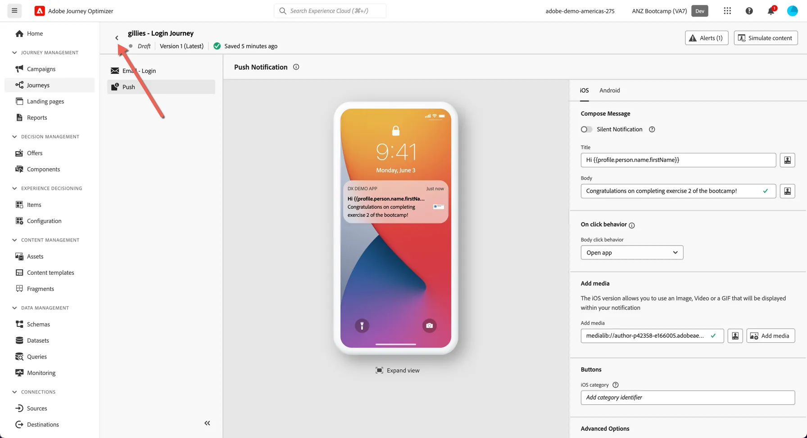
Task: Open the Body click behavior dropdown
Action: click(x=632, y=253)
